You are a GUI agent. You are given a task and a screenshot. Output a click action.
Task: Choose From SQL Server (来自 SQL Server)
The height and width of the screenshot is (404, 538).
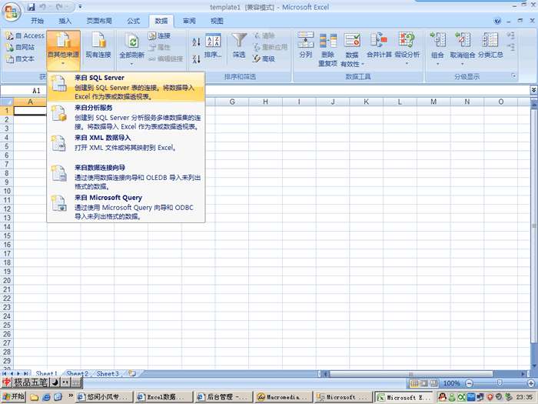pos(126,87)
